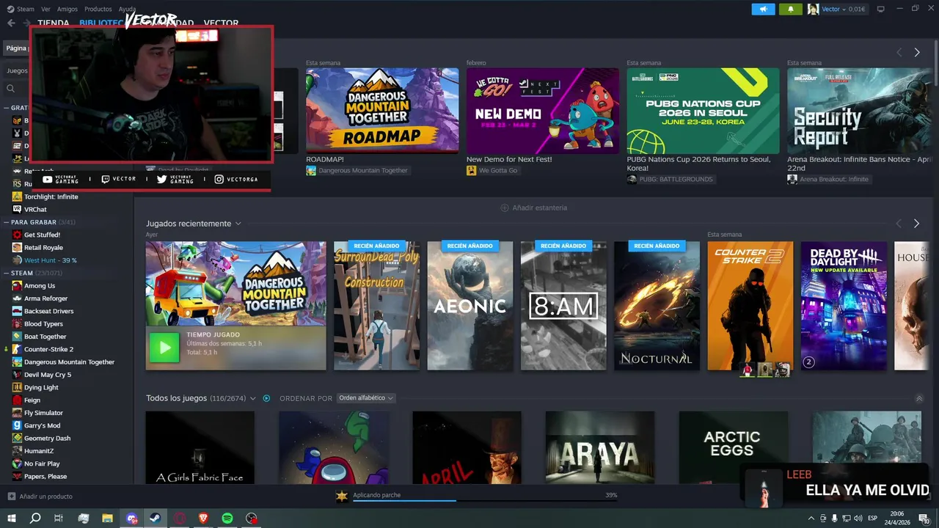939x528 pixels.
Task: Select Dangerous Mountain Together in sidebar list
Action: point(69,362)
